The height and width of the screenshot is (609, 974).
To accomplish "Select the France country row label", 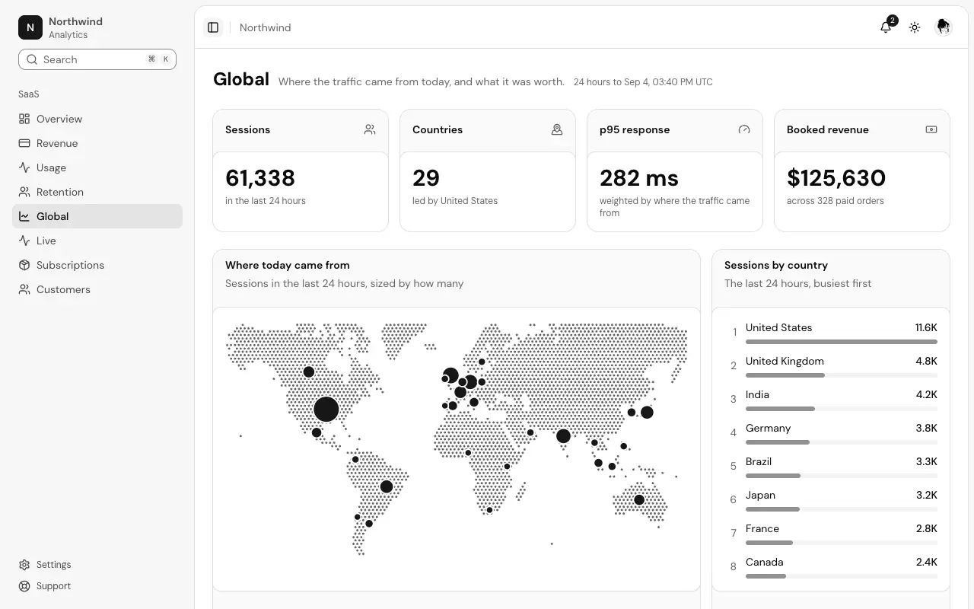I will coord(762,528).
